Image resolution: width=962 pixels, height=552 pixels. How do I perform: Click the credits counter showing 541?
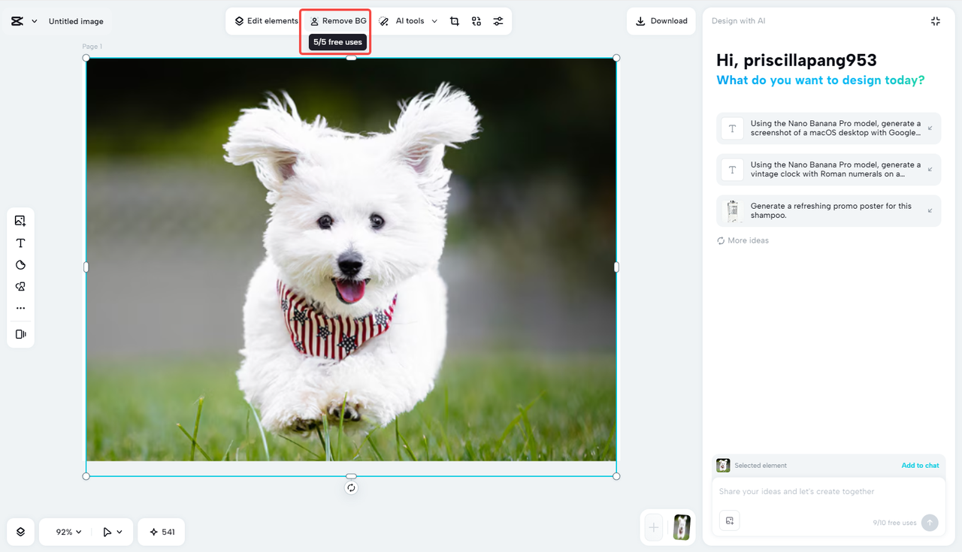pyautogui.click(x=161, y=531)
